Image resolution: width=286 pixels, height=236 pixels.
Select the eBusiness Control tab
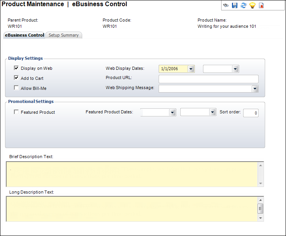24,35
